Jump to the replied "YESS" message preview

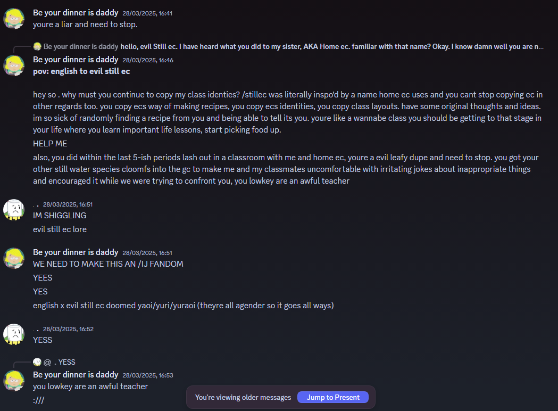click(x=66, y=362)
